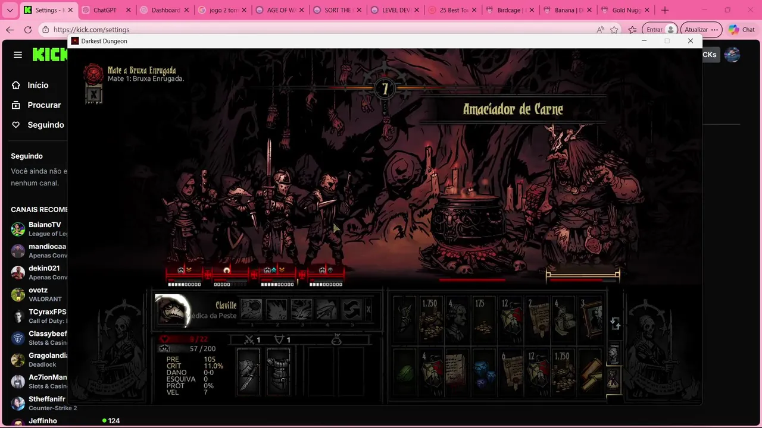The height and width of the screenshot is (428, 762).
Task: Click the equipped dagger weapon slot
Action: pyautogui.click(x=248, y=372)
